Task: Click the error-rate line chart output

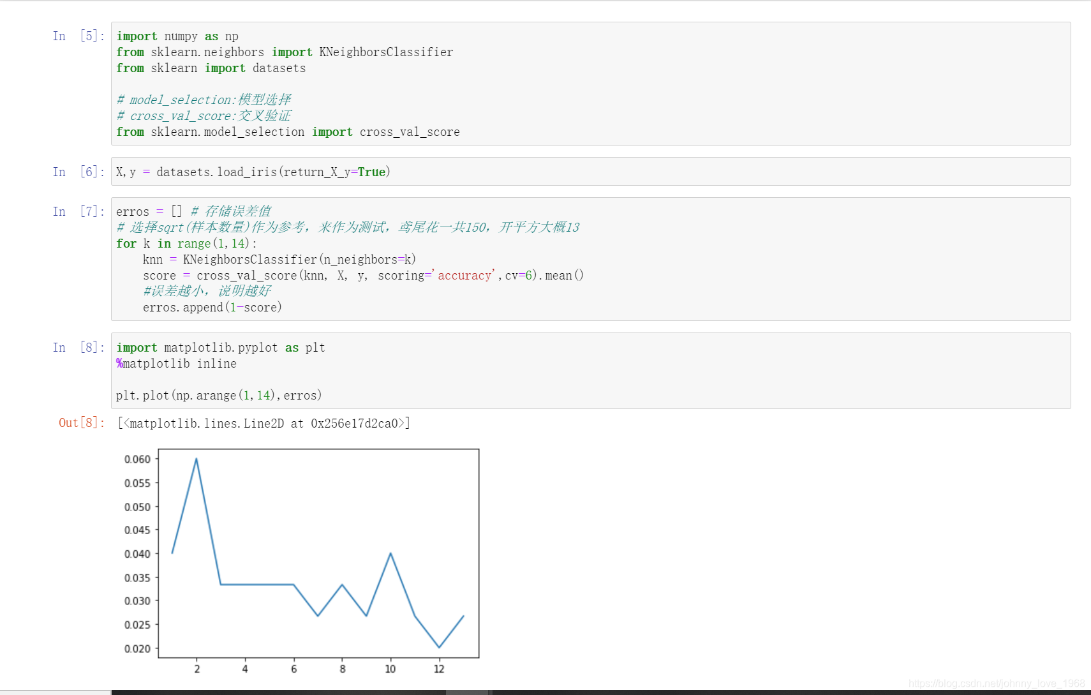Action: [x=301, y=561]
